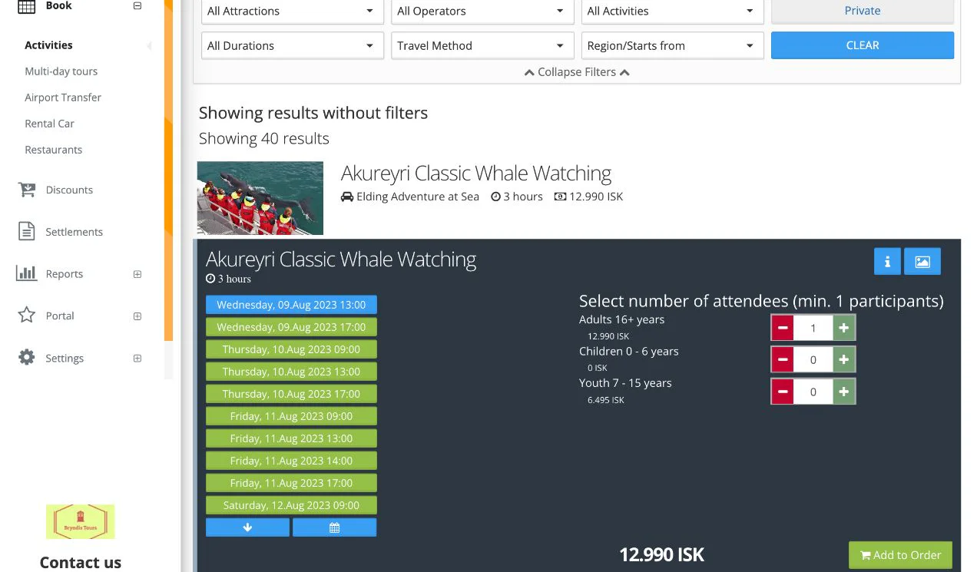This screenshot has width=977, height=572.
Task: Open Restaurants menu item
Action: [54, 150]
